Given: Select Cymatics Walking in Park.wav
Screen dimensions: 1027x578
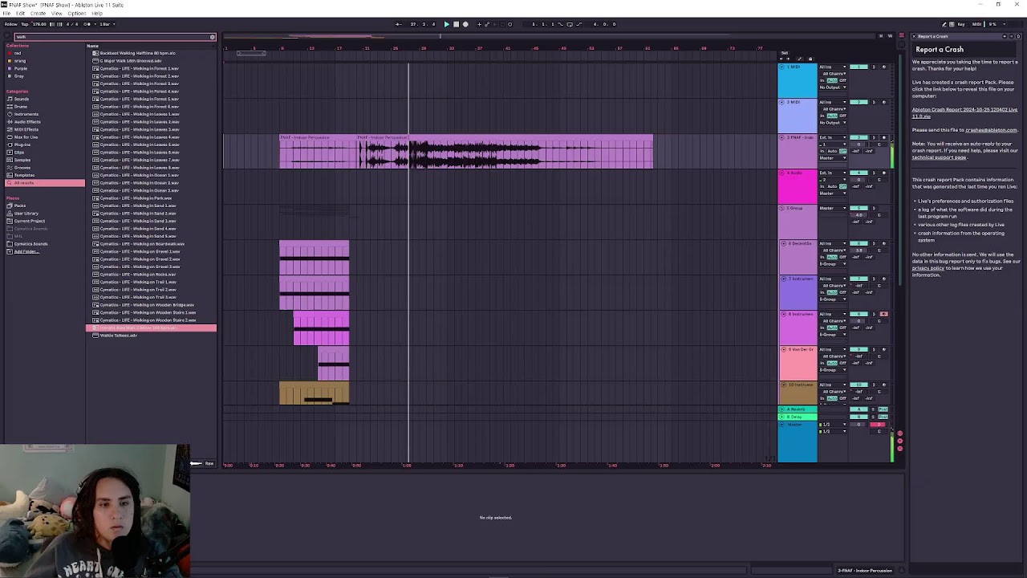Looking at the screenshot, I should coord(136,198).
